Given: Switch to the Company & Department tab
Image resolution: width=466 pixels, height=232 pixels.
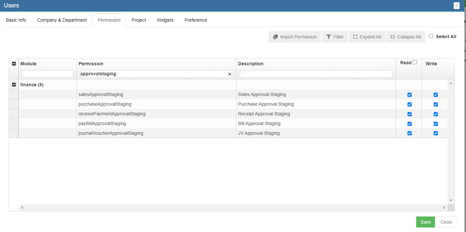Looking at the screenshot, I should pyautogui.click(x=62, y=20).
